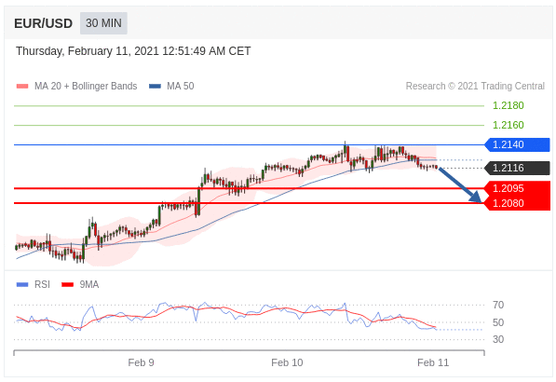Click the Feb 10 date axis label
This screenshot has height=382, width=556.
pyautogui.click(x=287, y=362)
